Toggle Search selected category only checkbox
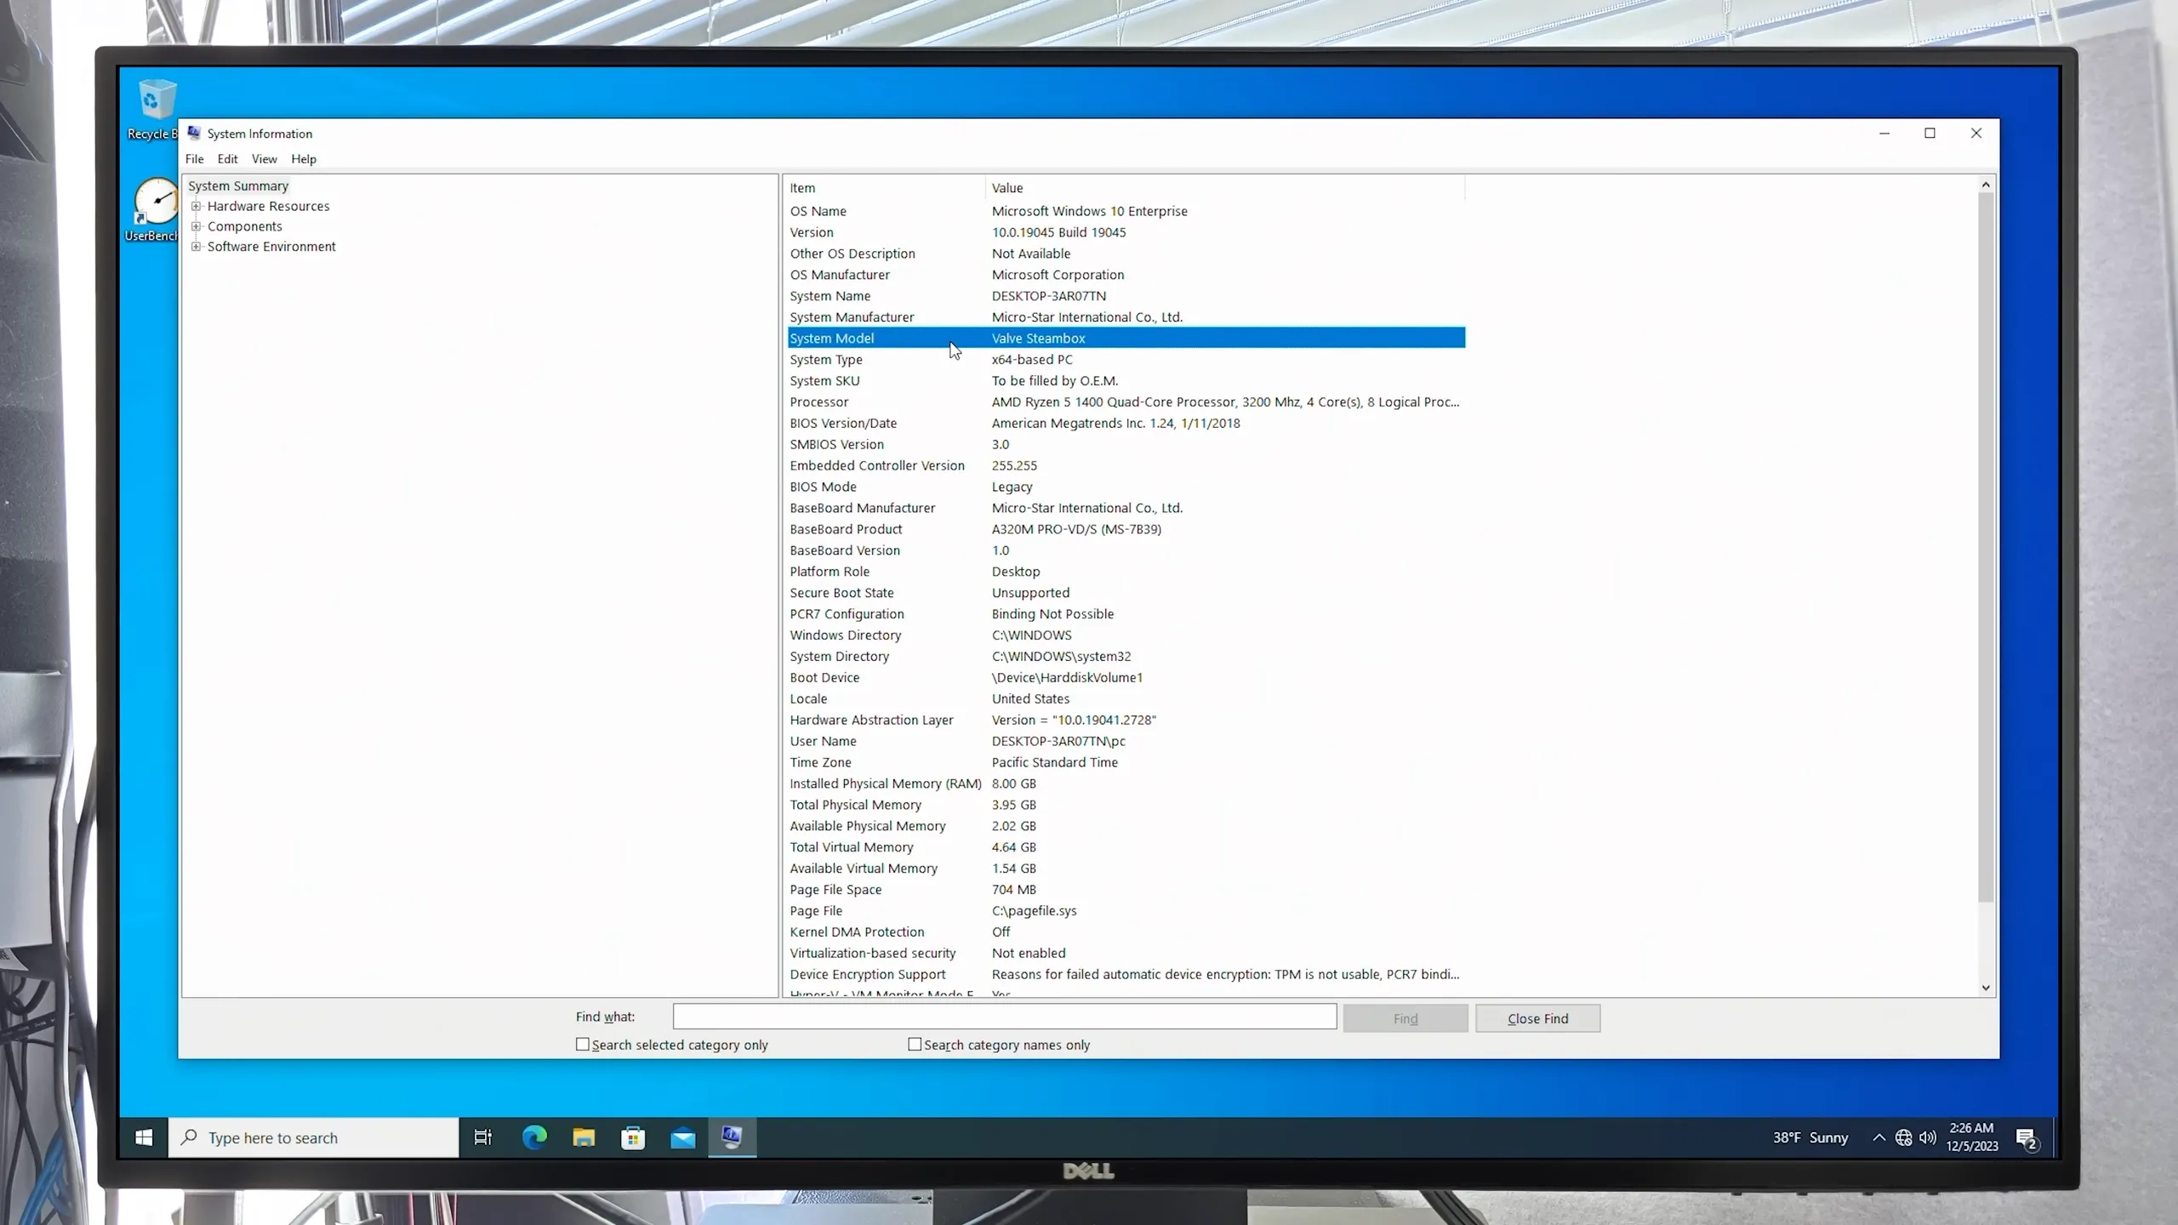The height and width of the screenshot is (1225, 2178). point(583,1044)
